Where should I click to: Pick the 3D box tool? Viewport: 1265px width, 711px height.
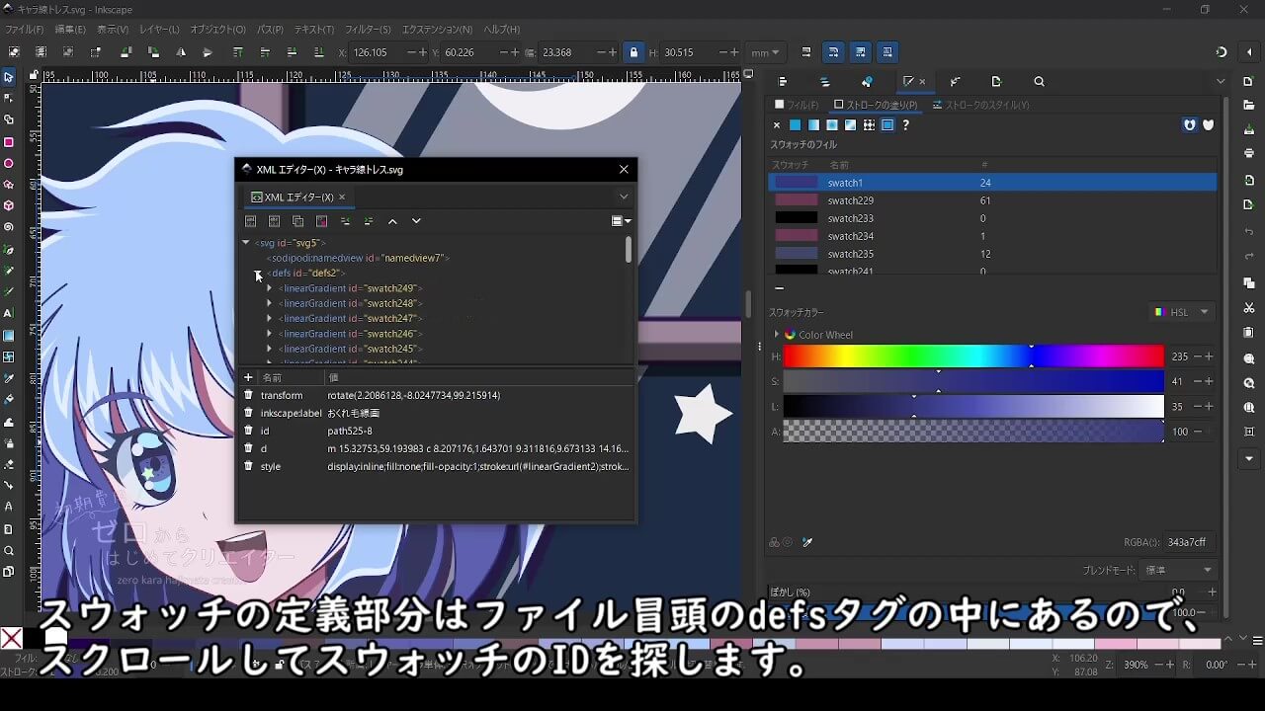(x=9, y=206)
